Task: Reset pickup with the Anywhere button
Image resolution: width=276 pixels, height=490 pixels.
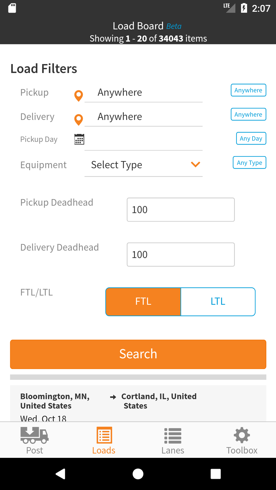Action: tap(248, 90)
